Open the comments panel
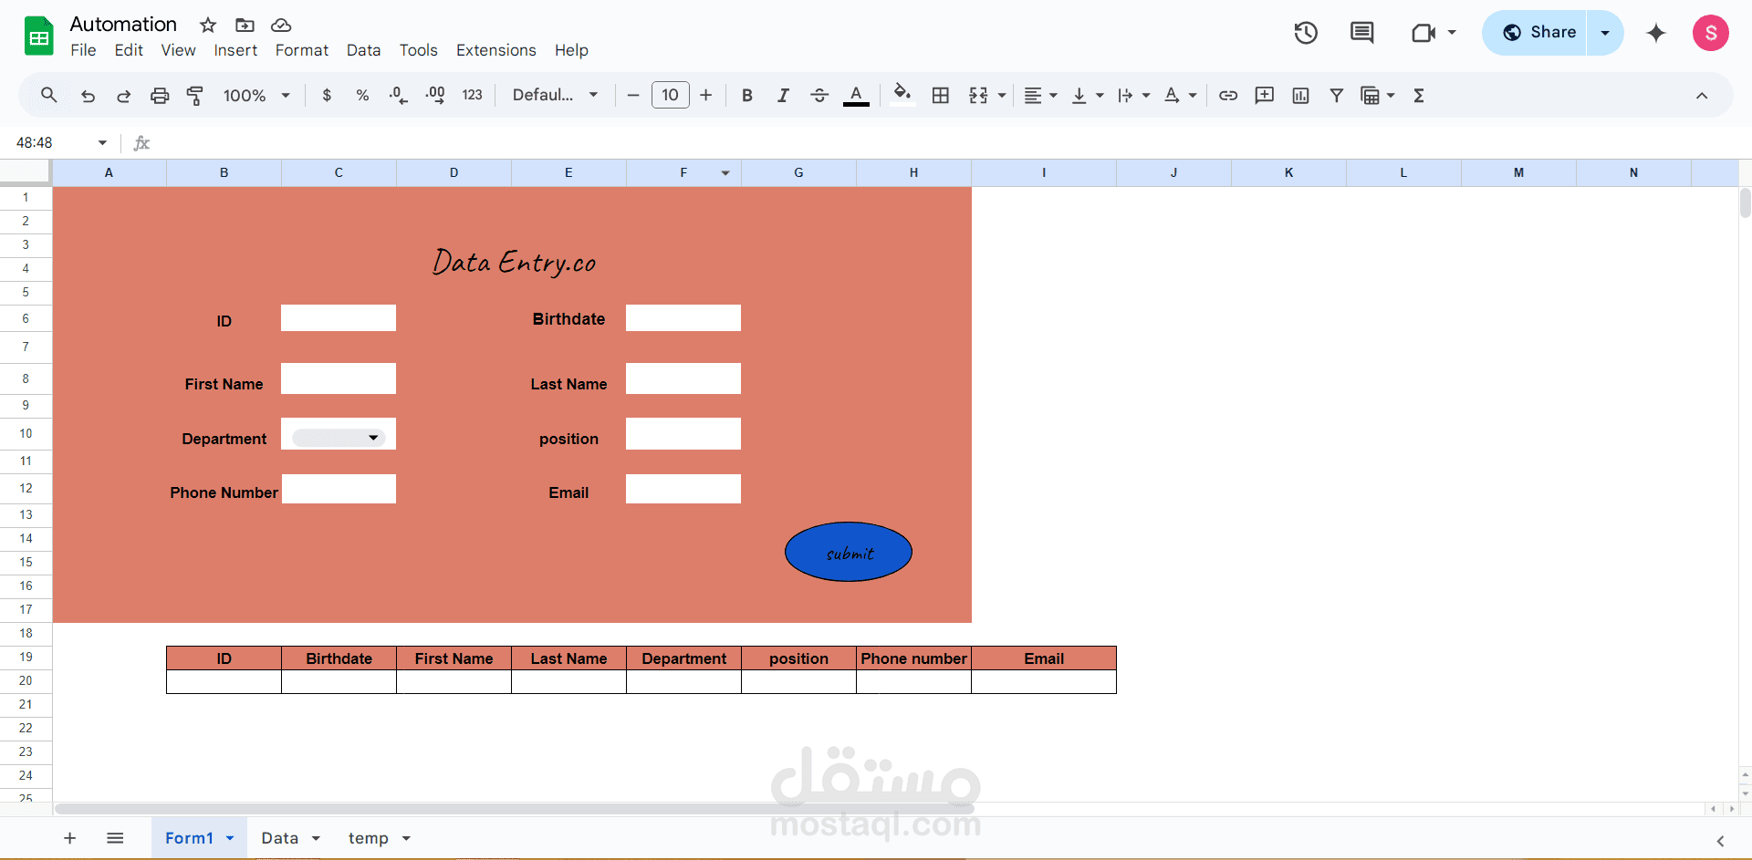 [x=1361, y=33]
